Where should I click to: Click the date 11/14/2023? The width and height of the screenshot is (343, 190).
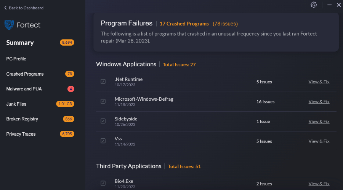tap(125, 144)
